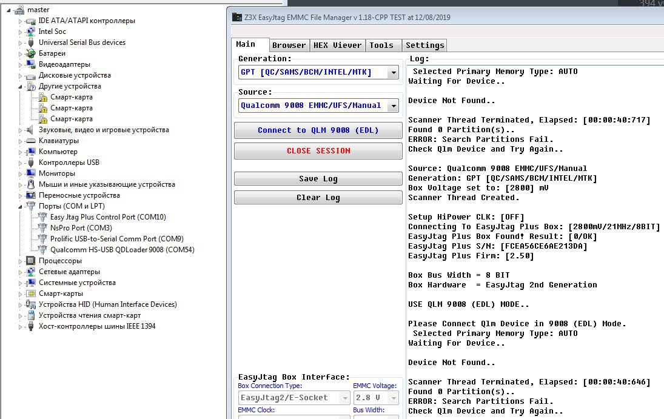Open the Generation dropdown
The height and width of the screenshot is (419, 664).
coord(394,72)
